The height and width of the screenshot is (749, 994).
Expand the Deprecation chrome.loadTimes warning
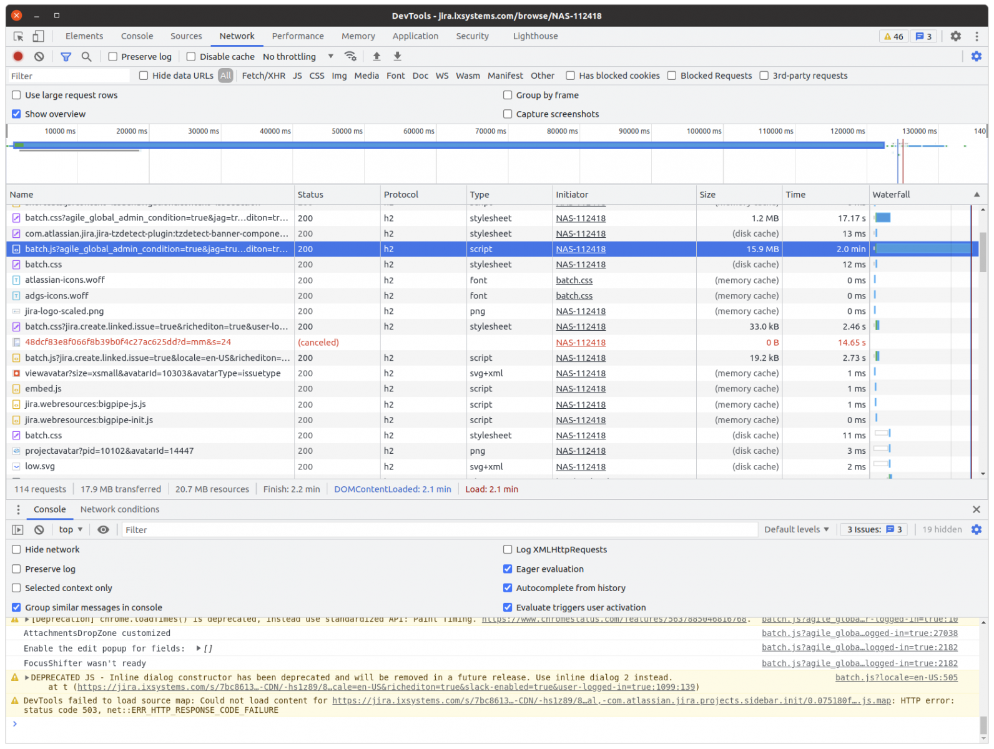[27, 619]
